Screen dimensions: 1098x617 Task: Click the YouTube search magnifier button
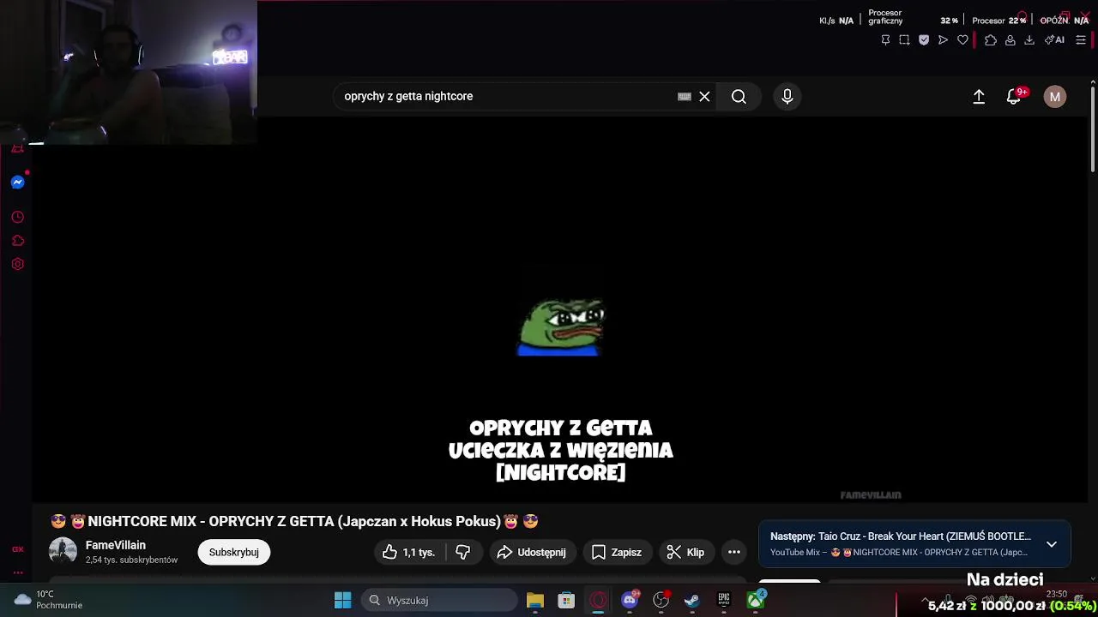click(x=739, y=97)
